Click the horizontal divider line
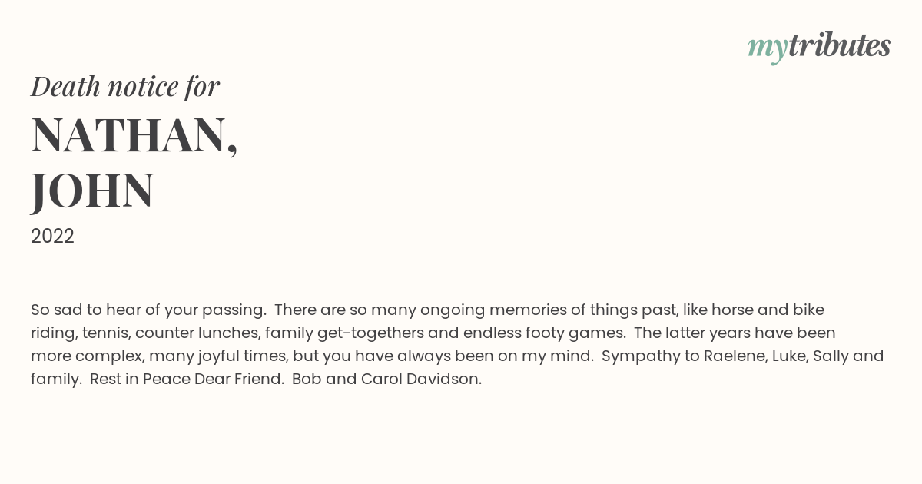The width and height of the screenshot is (922, 484). point(461,273)
